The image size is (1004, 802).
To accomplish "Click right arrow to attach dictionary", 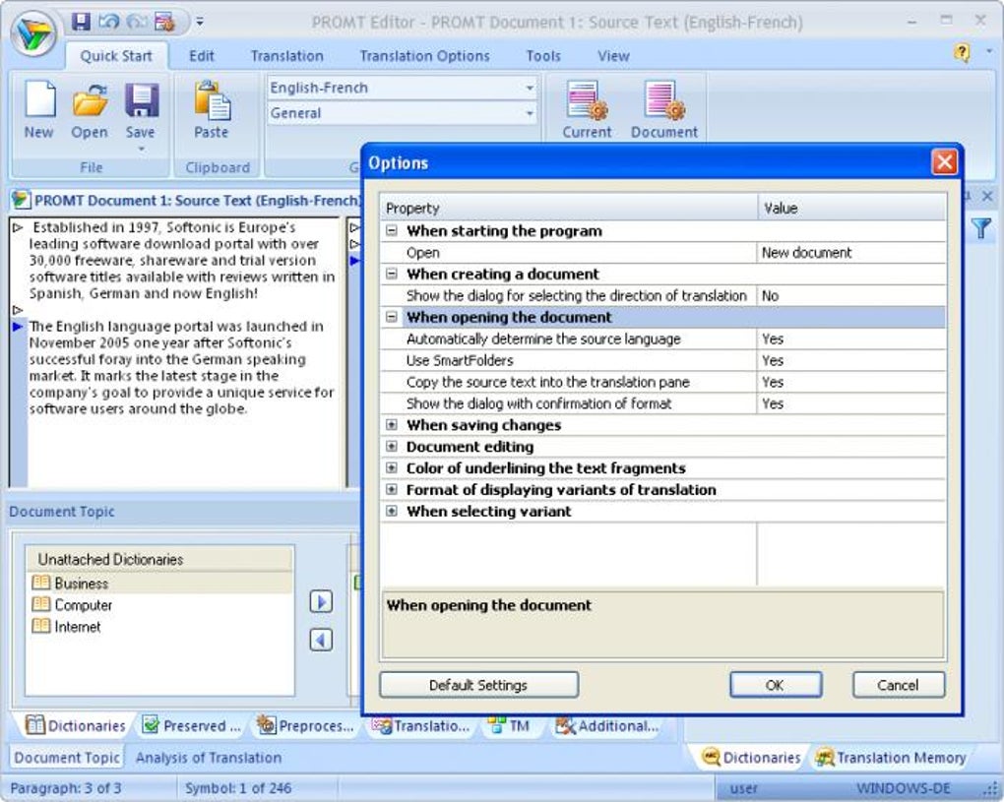I will tap(321, 601).
